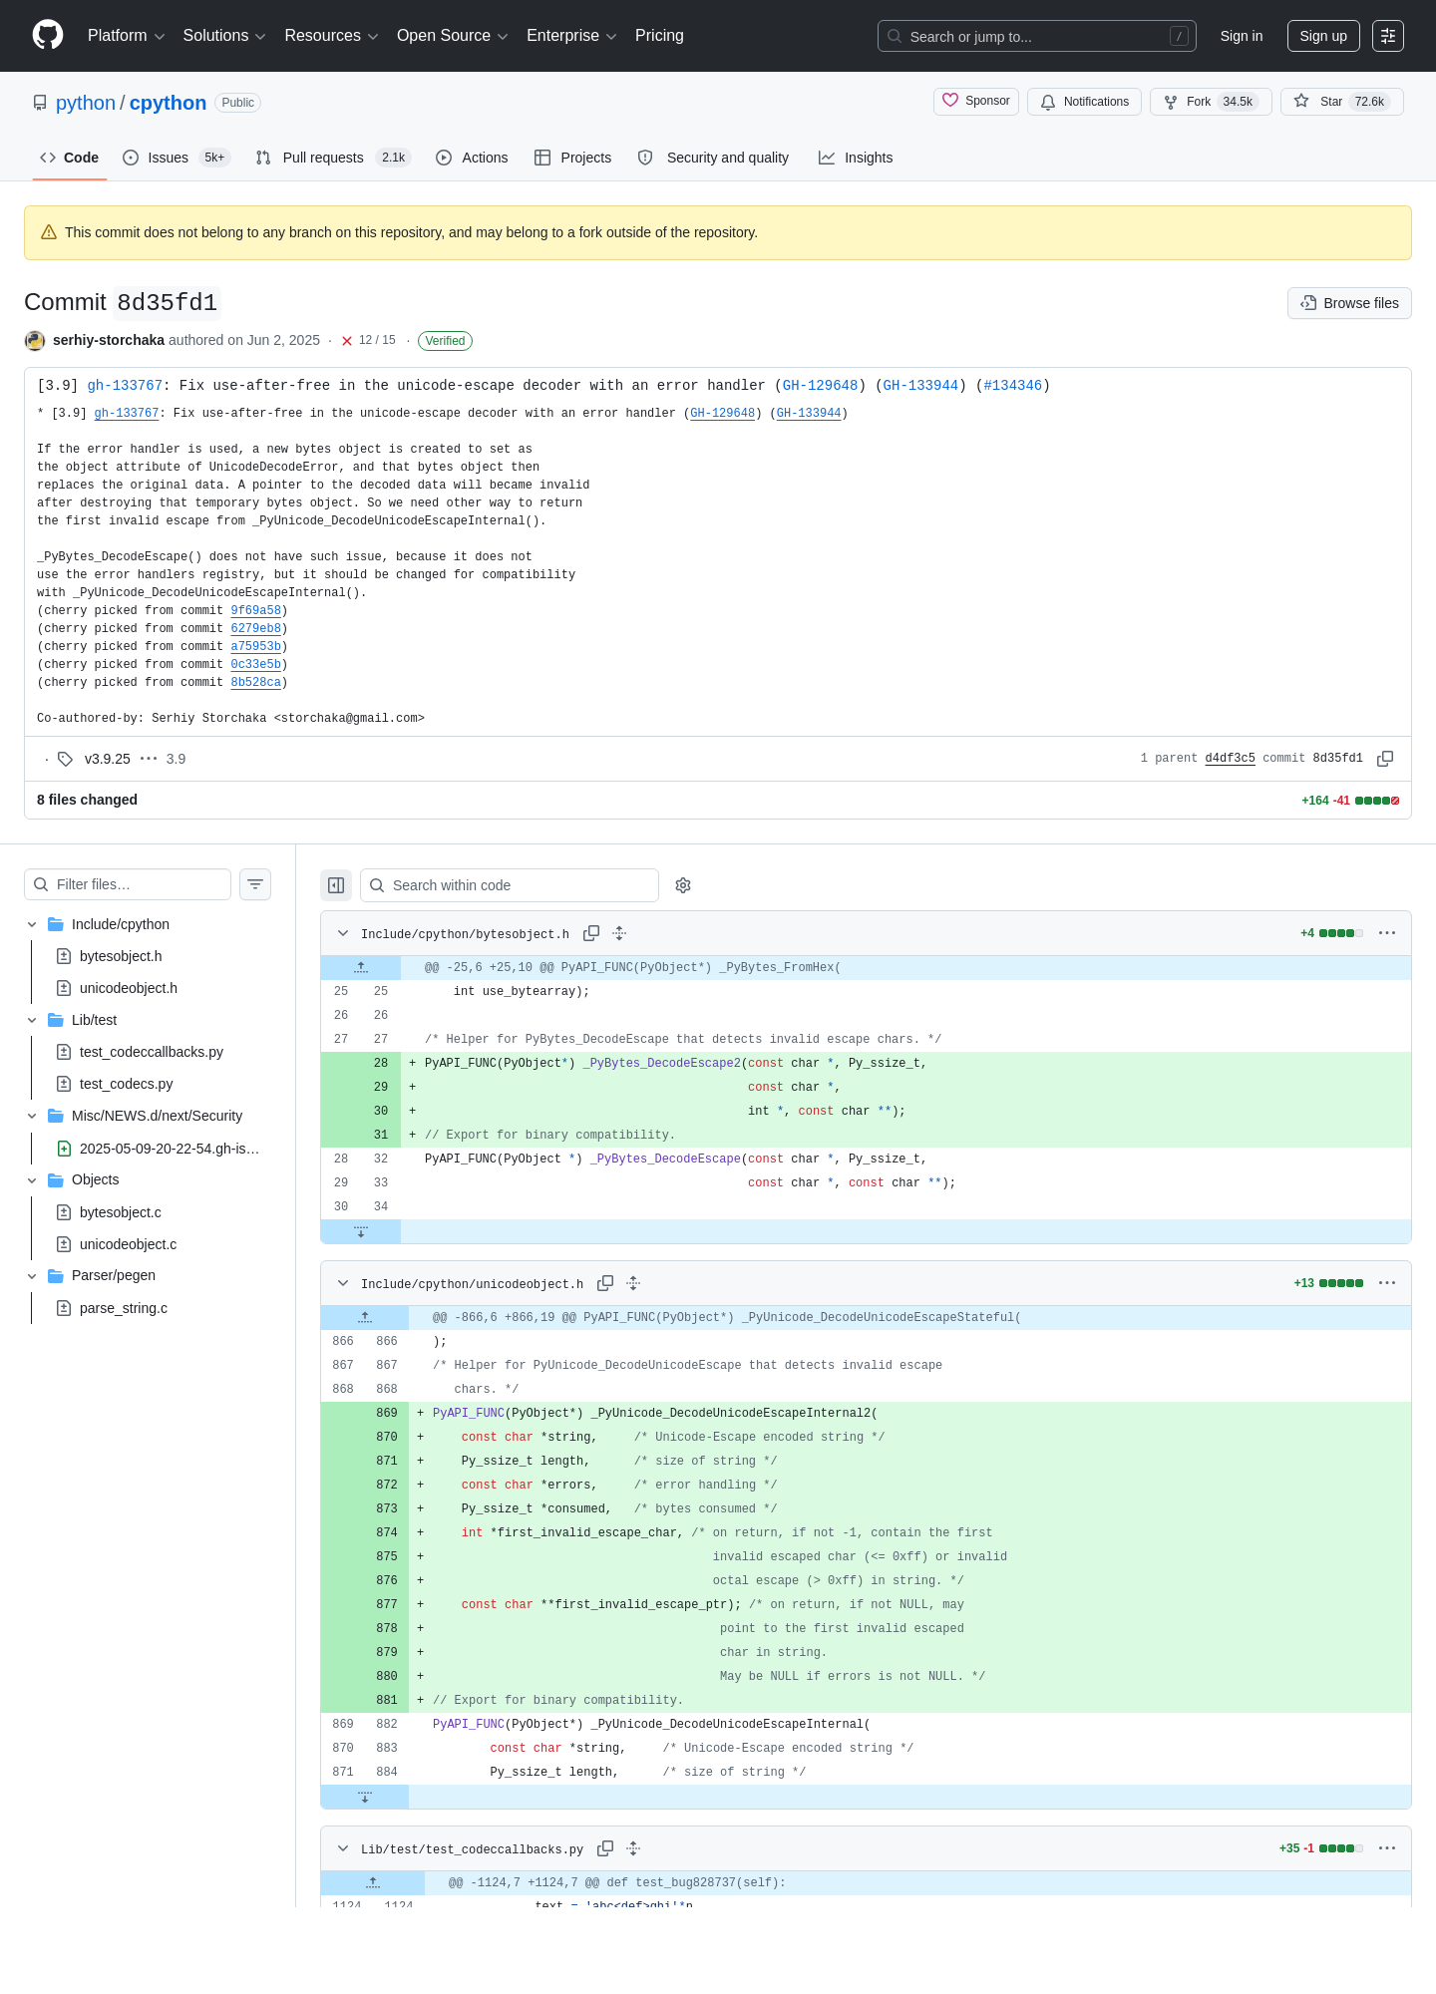
Task: Copy bytesobject.h file path
Action: pyautogui.click(x=591, y=933)
